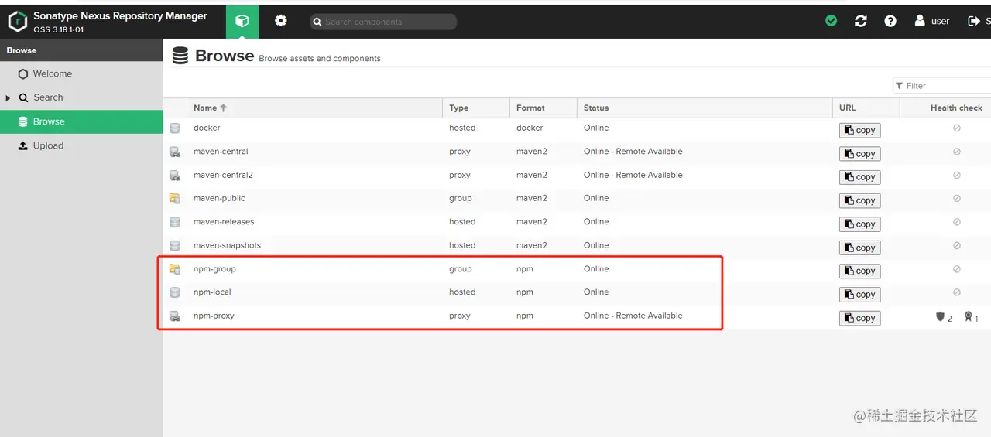Open Search in the sidebar
This screenshot has width=991, height=437.
(81, 97)
